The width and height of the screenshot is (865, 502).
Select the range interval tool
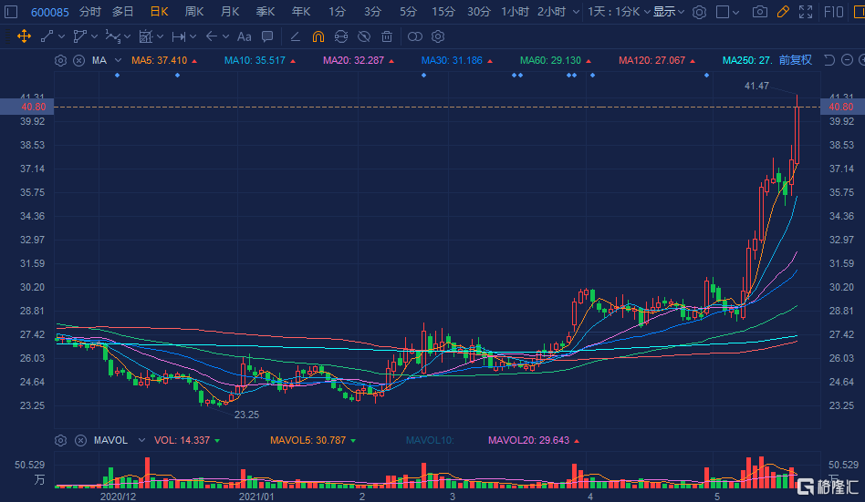(178, 36)
